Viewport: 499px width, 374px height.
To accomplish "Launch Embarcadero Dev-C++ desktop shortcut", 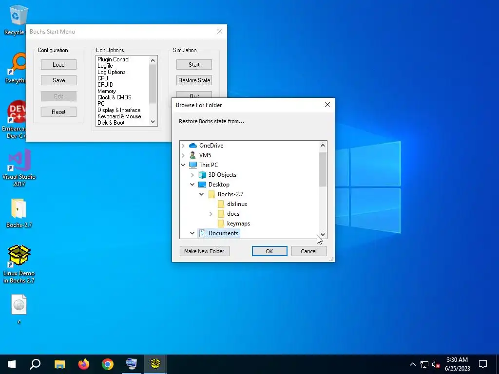I will point(17,112).
